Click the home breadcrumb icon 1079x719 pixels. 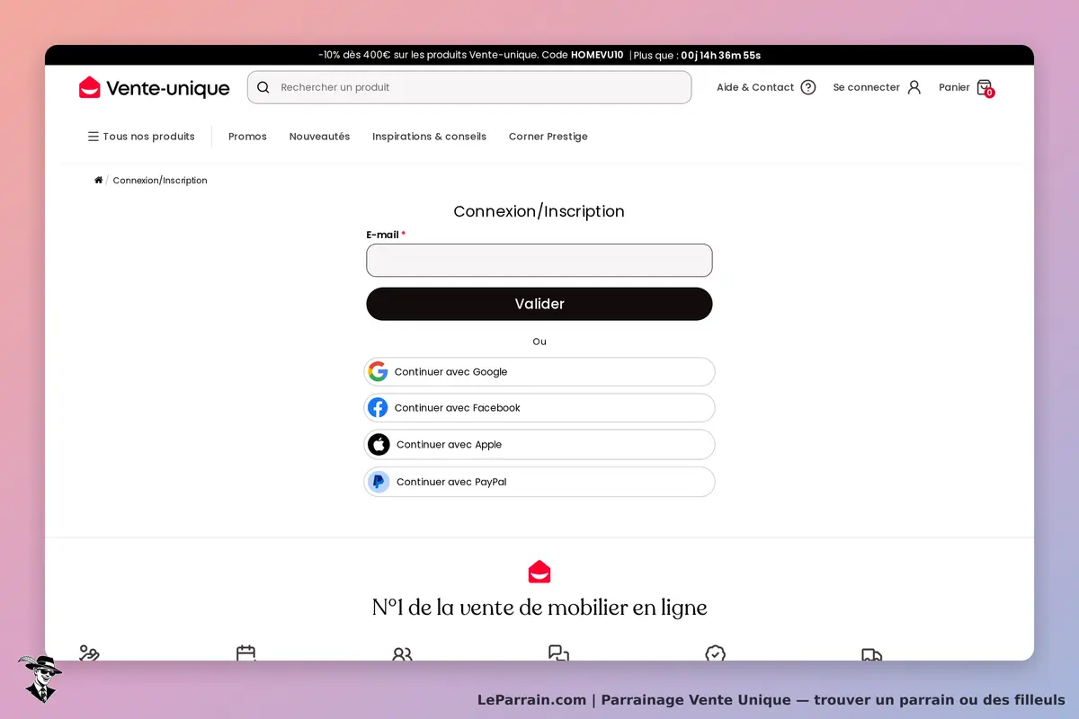(x=99, y=181)
